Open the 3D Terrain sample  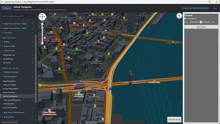click(18, 63)
